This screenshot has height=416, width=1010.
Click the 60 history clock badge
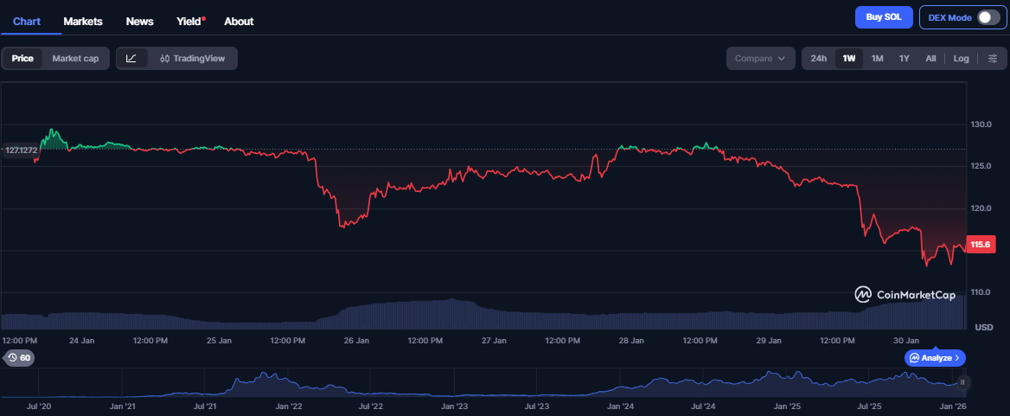(19, 358)
